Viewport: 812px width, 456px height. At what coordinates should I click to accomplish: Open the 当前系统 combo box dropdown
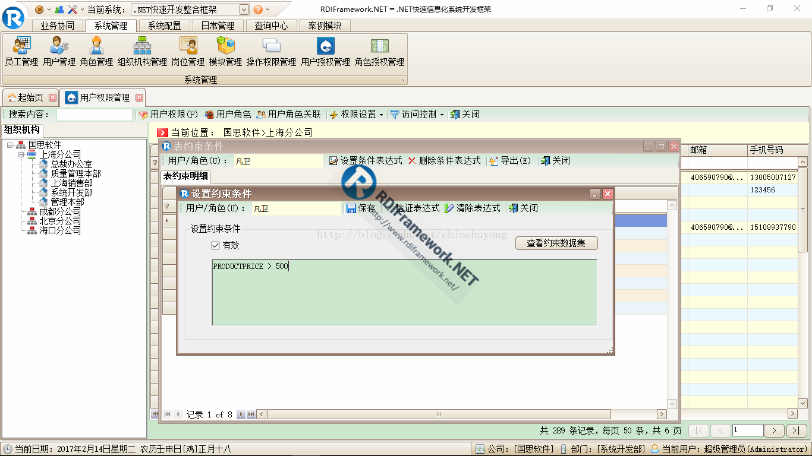[244, 9]
